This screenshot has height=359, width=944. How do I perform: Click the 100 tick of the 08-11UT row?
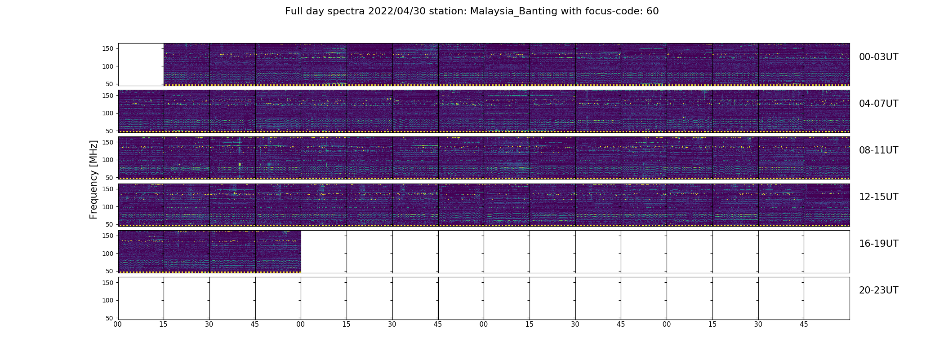pyautogui.click(x=108, y=160)
